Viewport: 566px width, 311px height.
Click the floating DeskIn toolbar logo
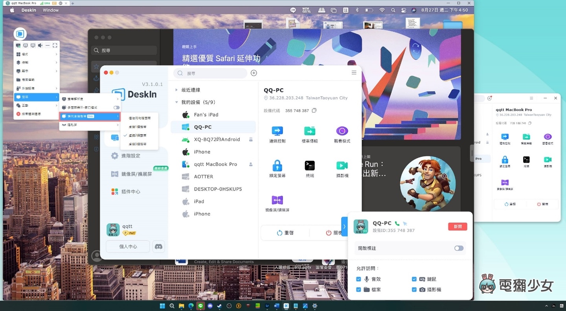[x=20, y=34]
